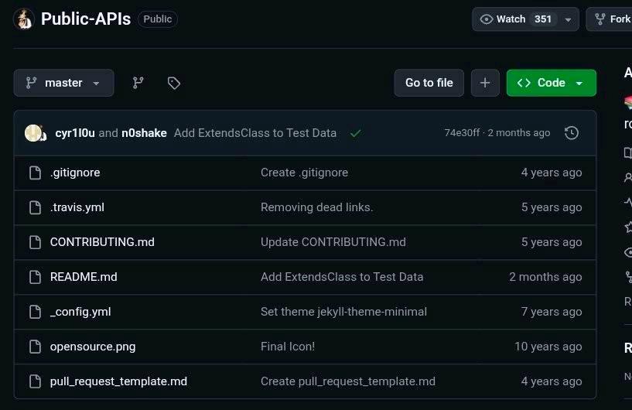Open latest commit message Add ExtendsClass to Test Data
The height and width of the screenshot is (410, 632).
tap(255, 133)
